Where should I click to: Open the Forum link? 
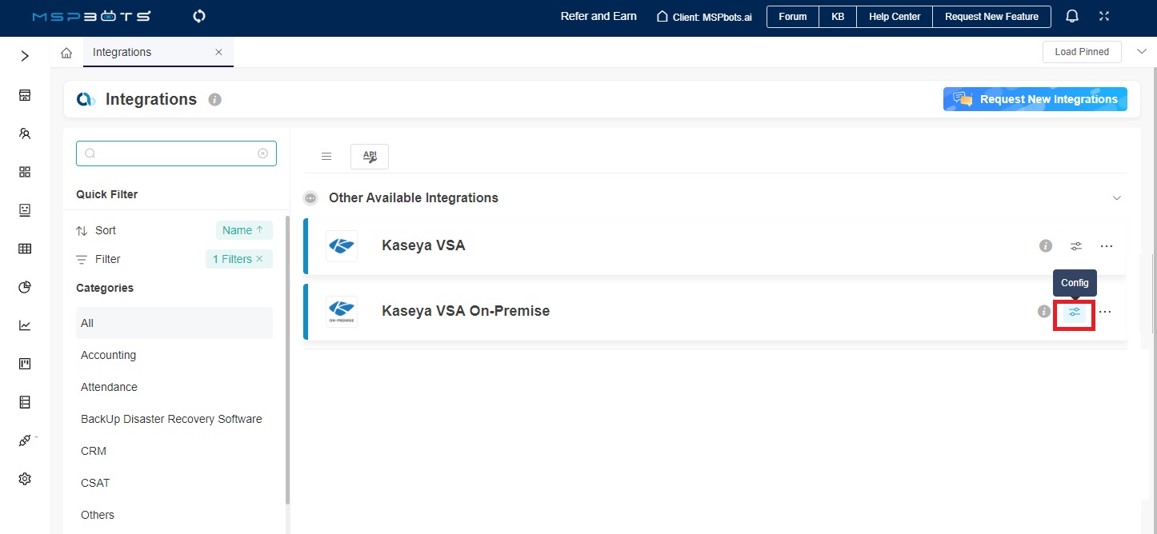[x=793, y=16]
